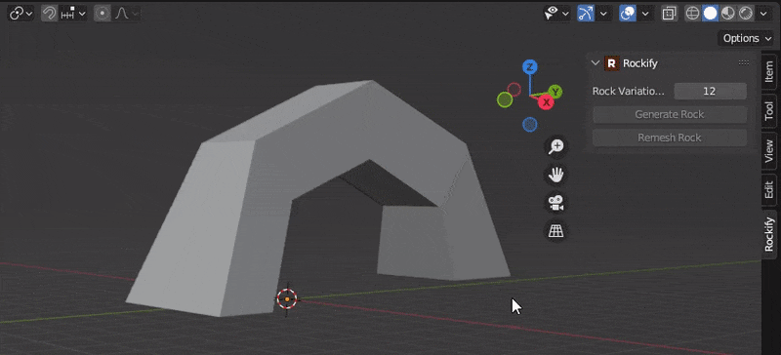Image resolution: width=781 pixels, height=355 pixels.
Task: Grab the Rockify panel drag handle
Action: coord(744,62)
